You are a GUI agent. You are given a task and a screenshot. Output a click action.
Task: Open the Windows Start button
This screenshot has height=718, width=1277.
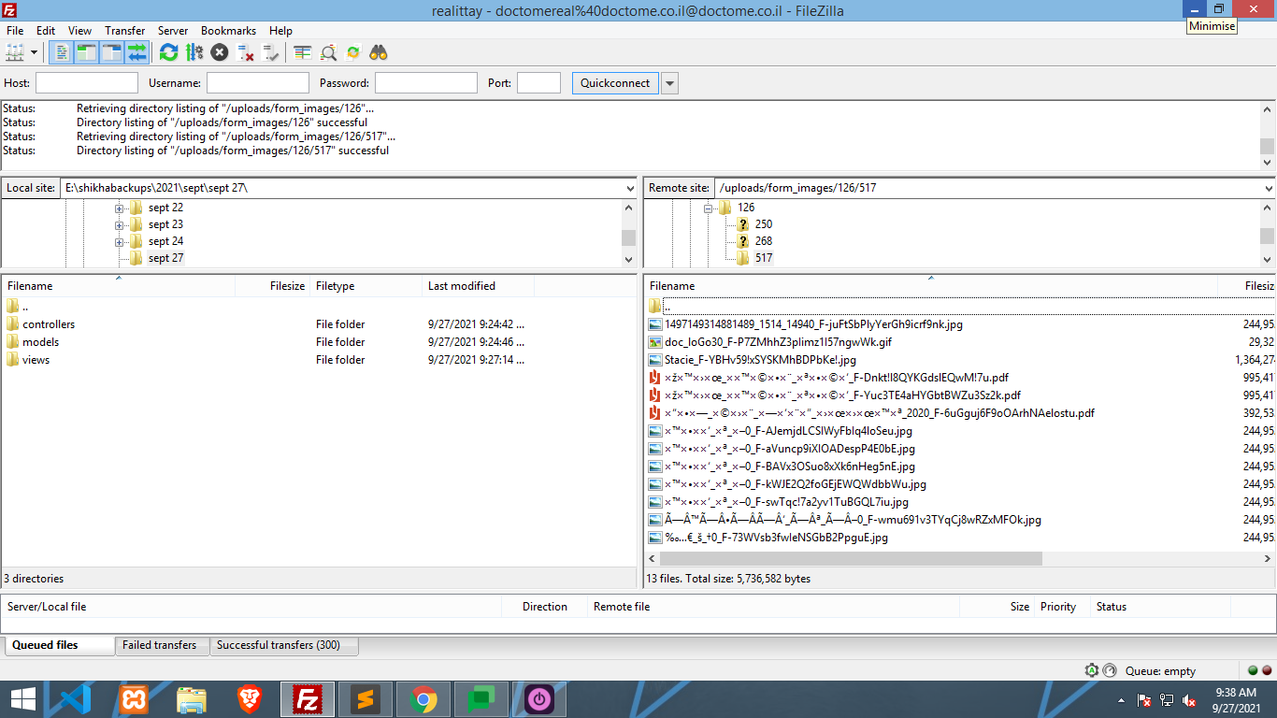(x=23, y=699)
